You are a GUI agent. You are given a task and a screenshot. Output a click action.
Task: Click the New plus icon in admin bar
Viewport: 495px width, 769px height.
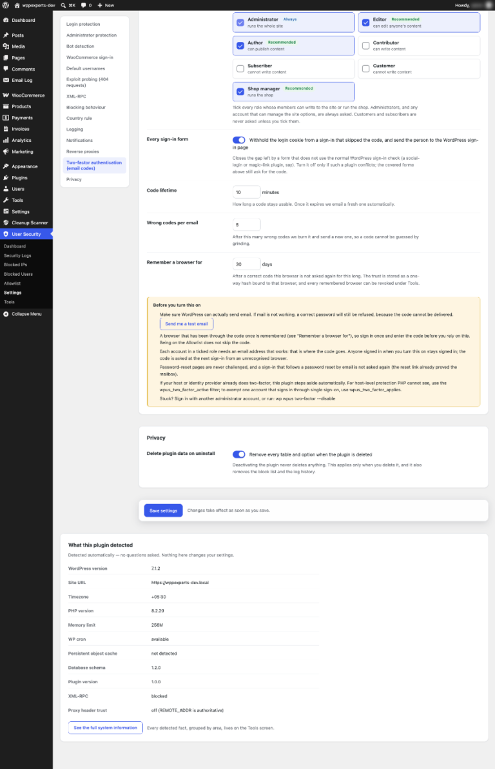[100, 5]
